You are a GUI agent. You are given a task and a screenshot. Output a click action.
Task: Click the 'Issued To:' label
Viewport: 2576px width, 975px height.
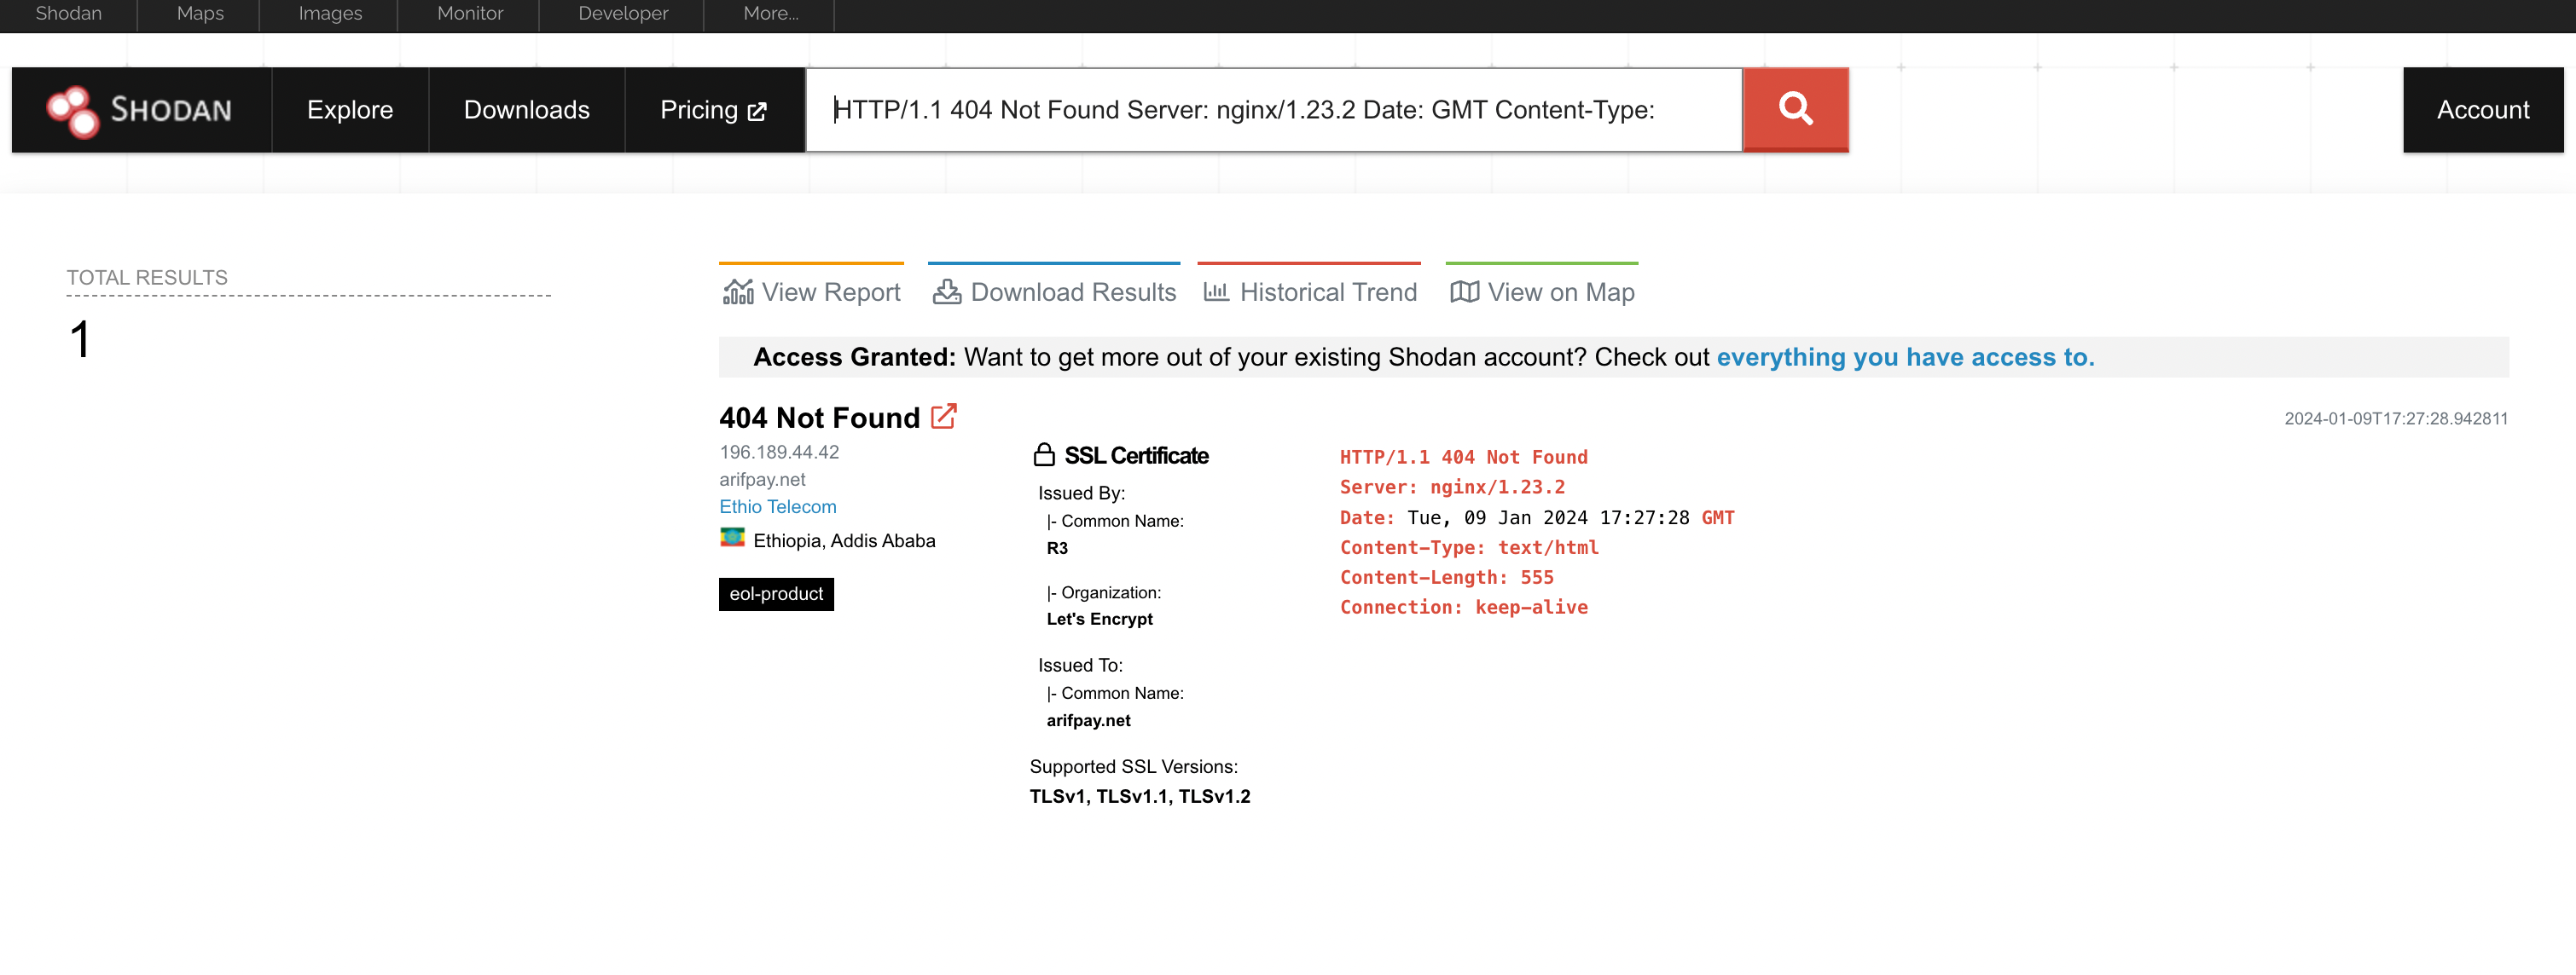tap(1080, 664)
